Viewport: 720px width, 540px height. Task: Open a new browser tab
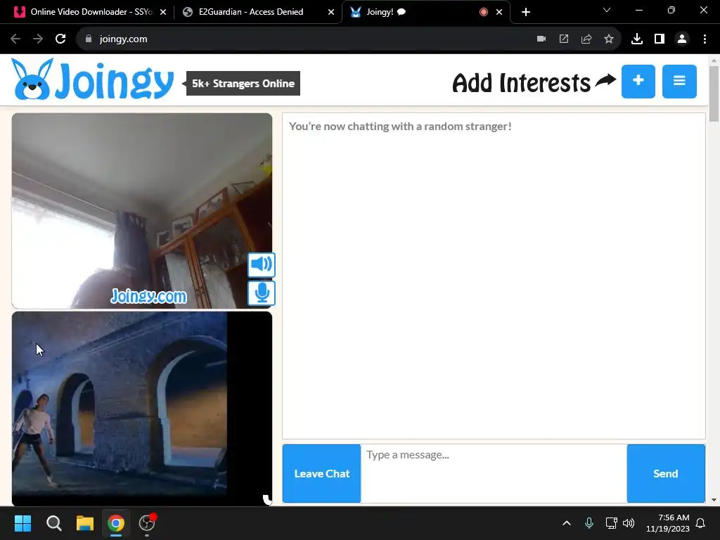click(x=526, y=12)
